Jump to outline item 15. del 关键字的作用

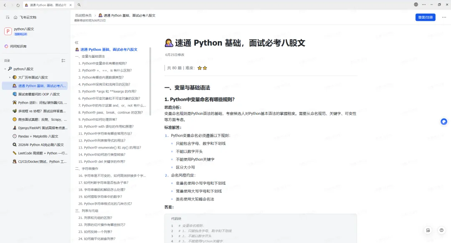click(102, 161)
